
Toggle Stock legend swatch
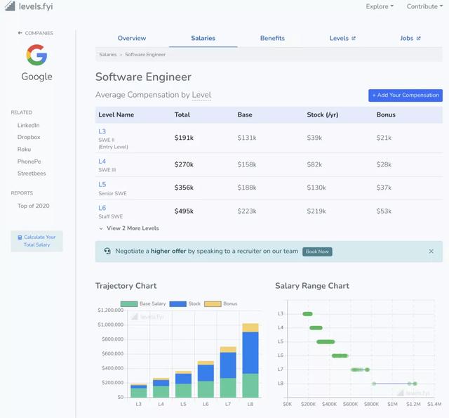point(177,304)
